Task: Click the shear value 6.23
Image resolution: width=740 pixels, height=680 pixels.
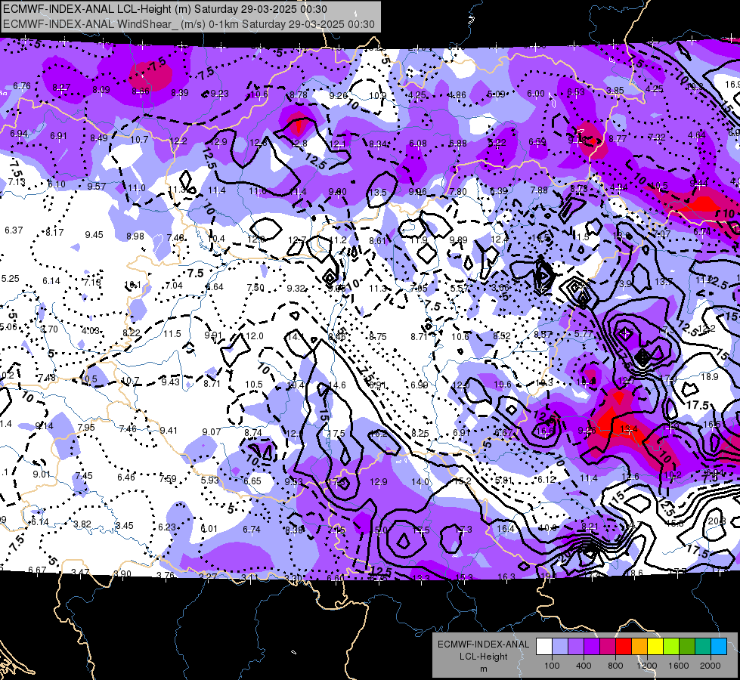Action: click(x=166, y=527)
